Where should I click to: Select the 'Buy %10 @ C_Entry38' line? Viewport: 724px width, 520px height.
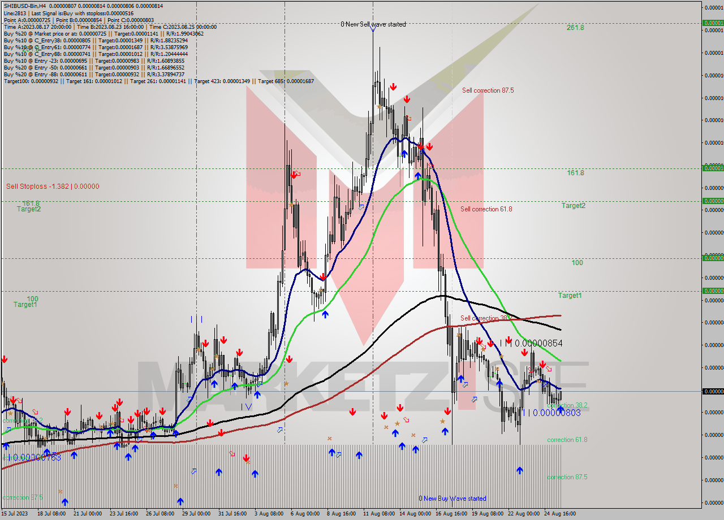click(x=94, y=40)
